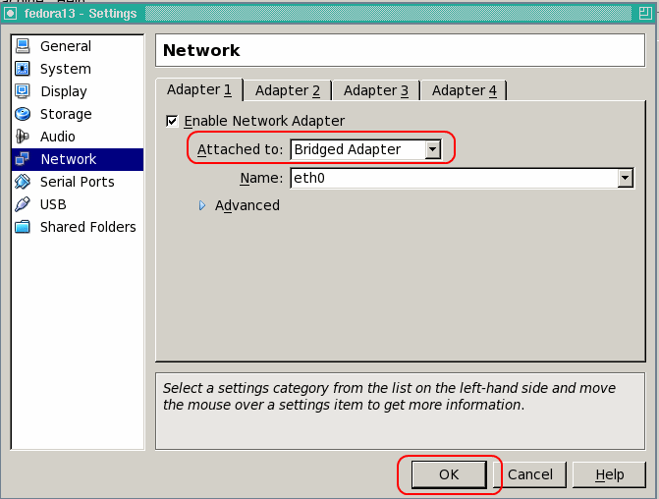The height and width of the screenshot is (499, 659).
Task: Click the window menu icon in title bar
Action: 11,14
